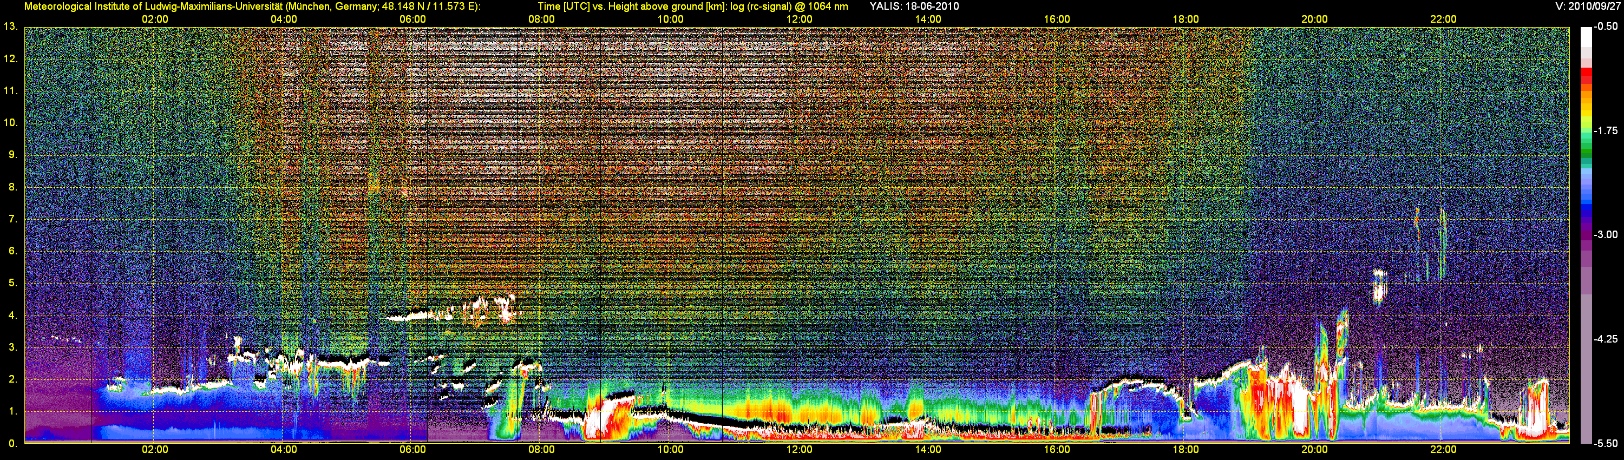Click the -1.75 color scale value

coord(1605,130)
